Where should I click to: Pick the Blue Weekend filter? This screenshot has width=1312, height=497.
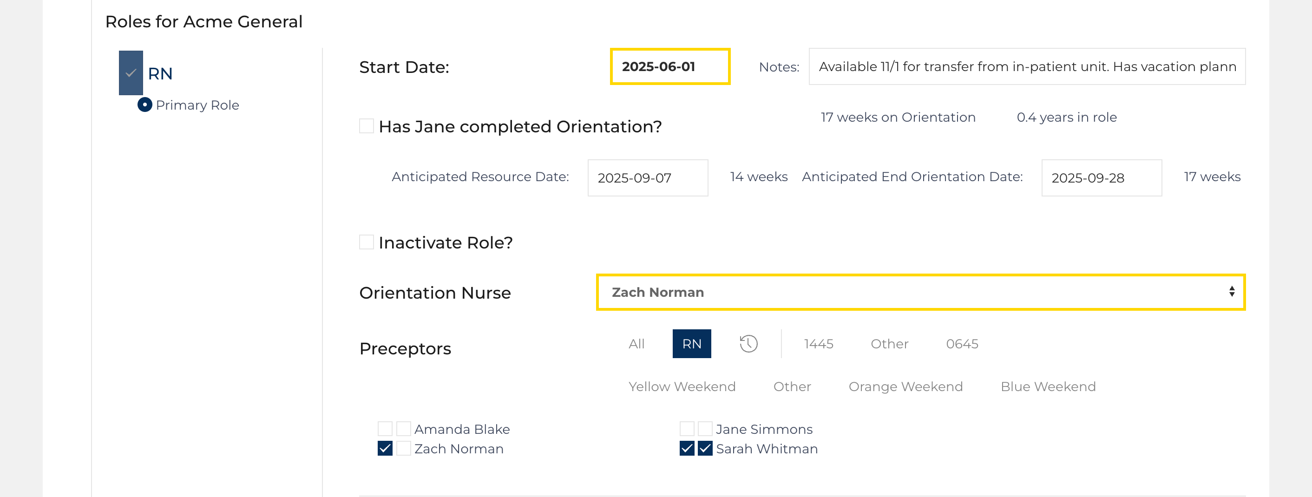(1048, 386)
